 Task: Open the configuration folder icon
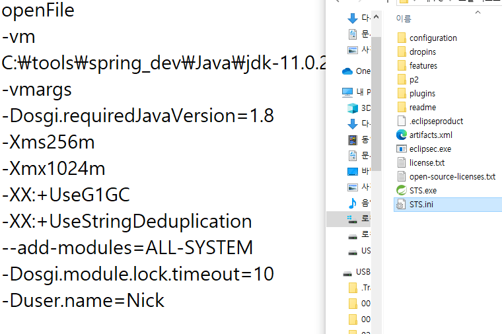tap(402, 38)
